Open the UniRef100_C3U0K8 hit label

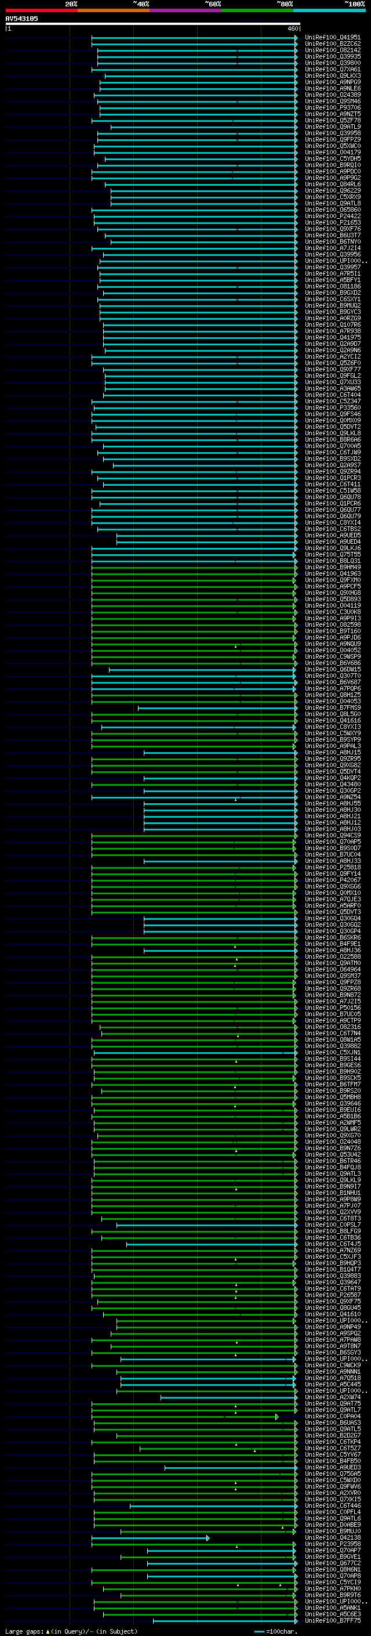[332, 612]
